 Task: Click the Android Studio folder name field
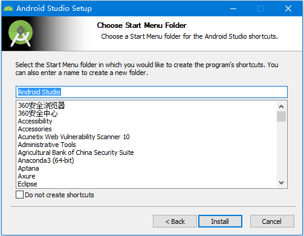click(152, 92)
